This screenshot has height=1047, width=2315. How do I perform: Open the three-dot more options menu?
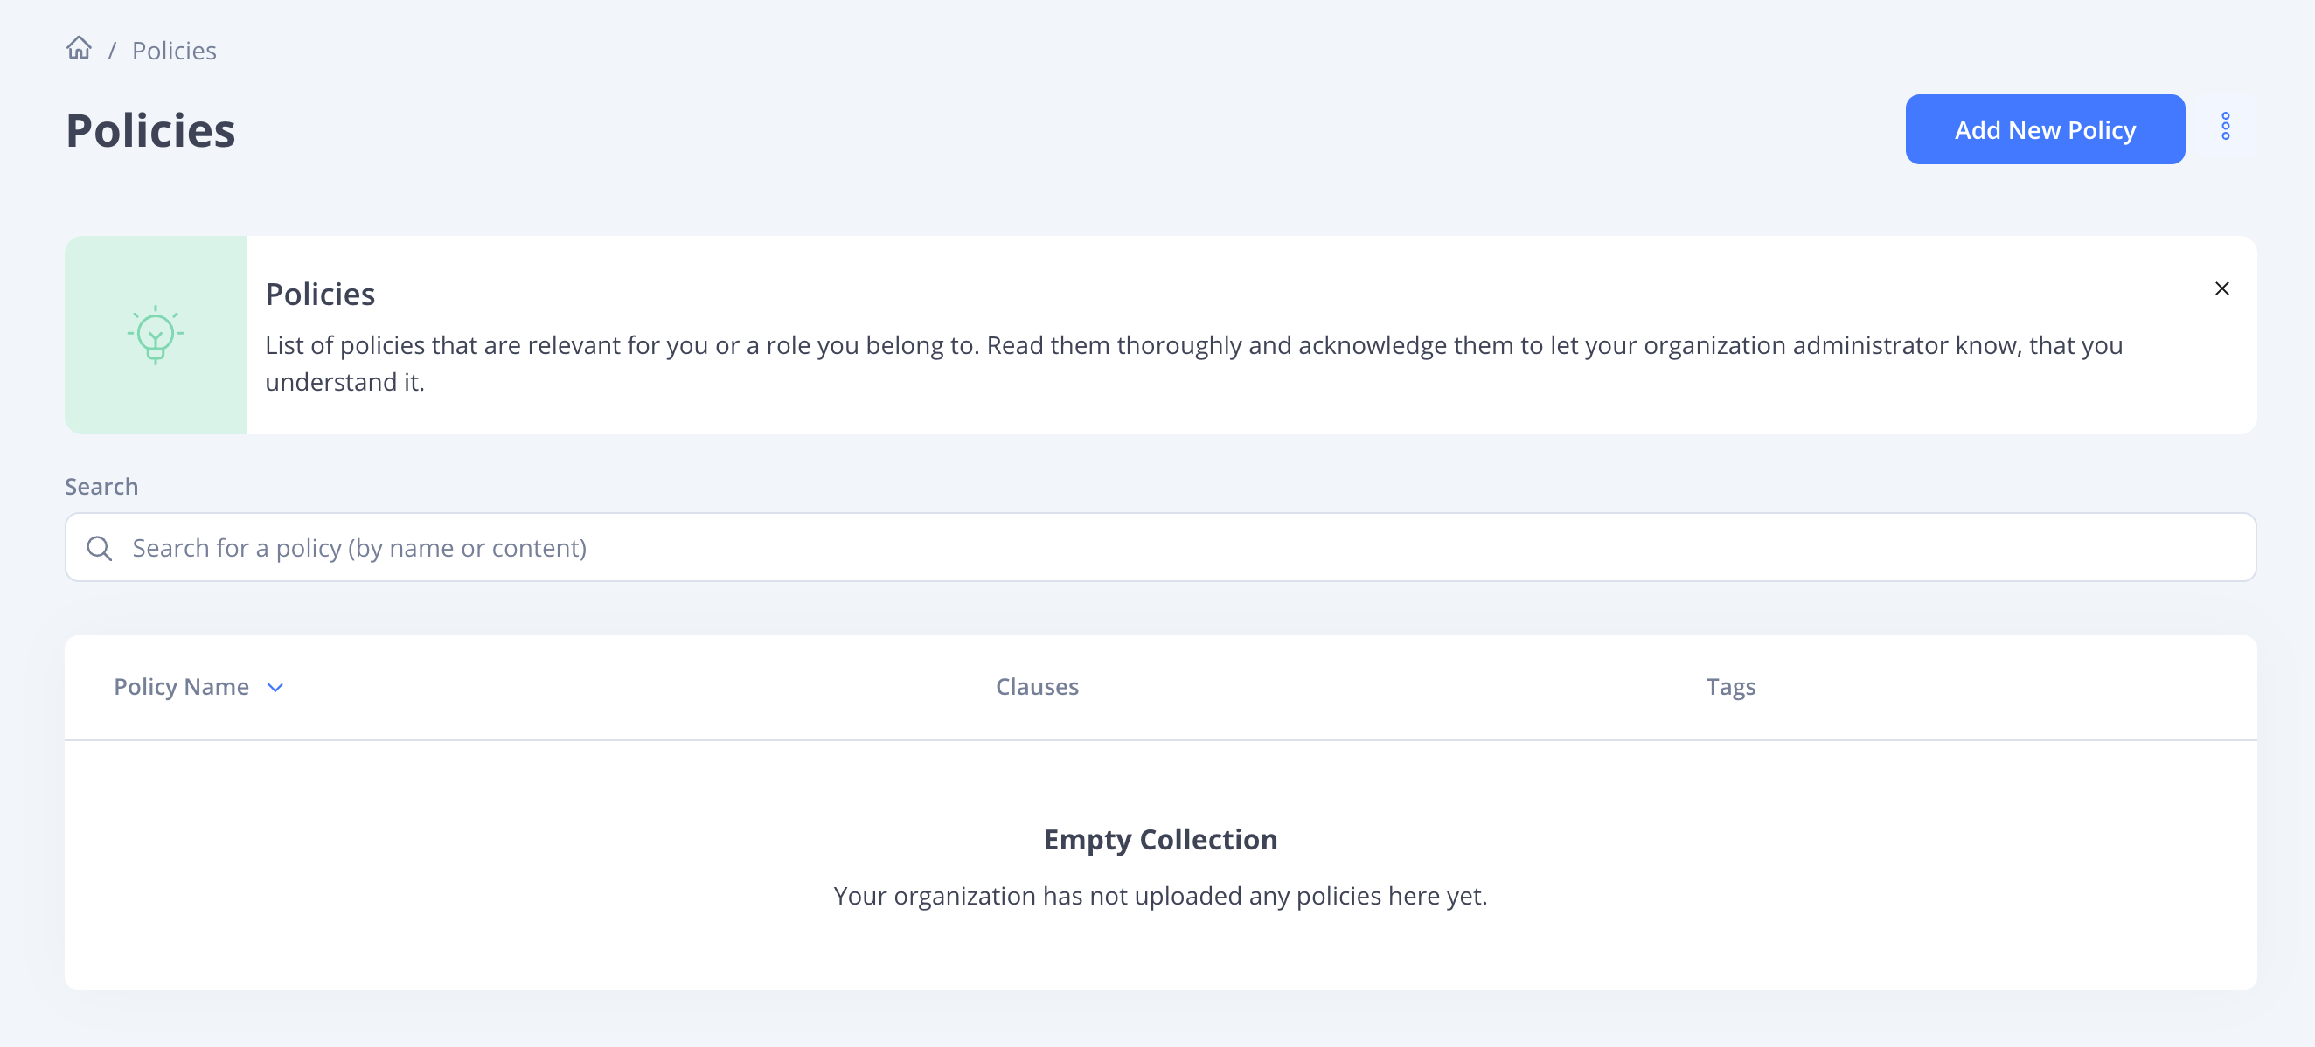[x=2225, y=128]
